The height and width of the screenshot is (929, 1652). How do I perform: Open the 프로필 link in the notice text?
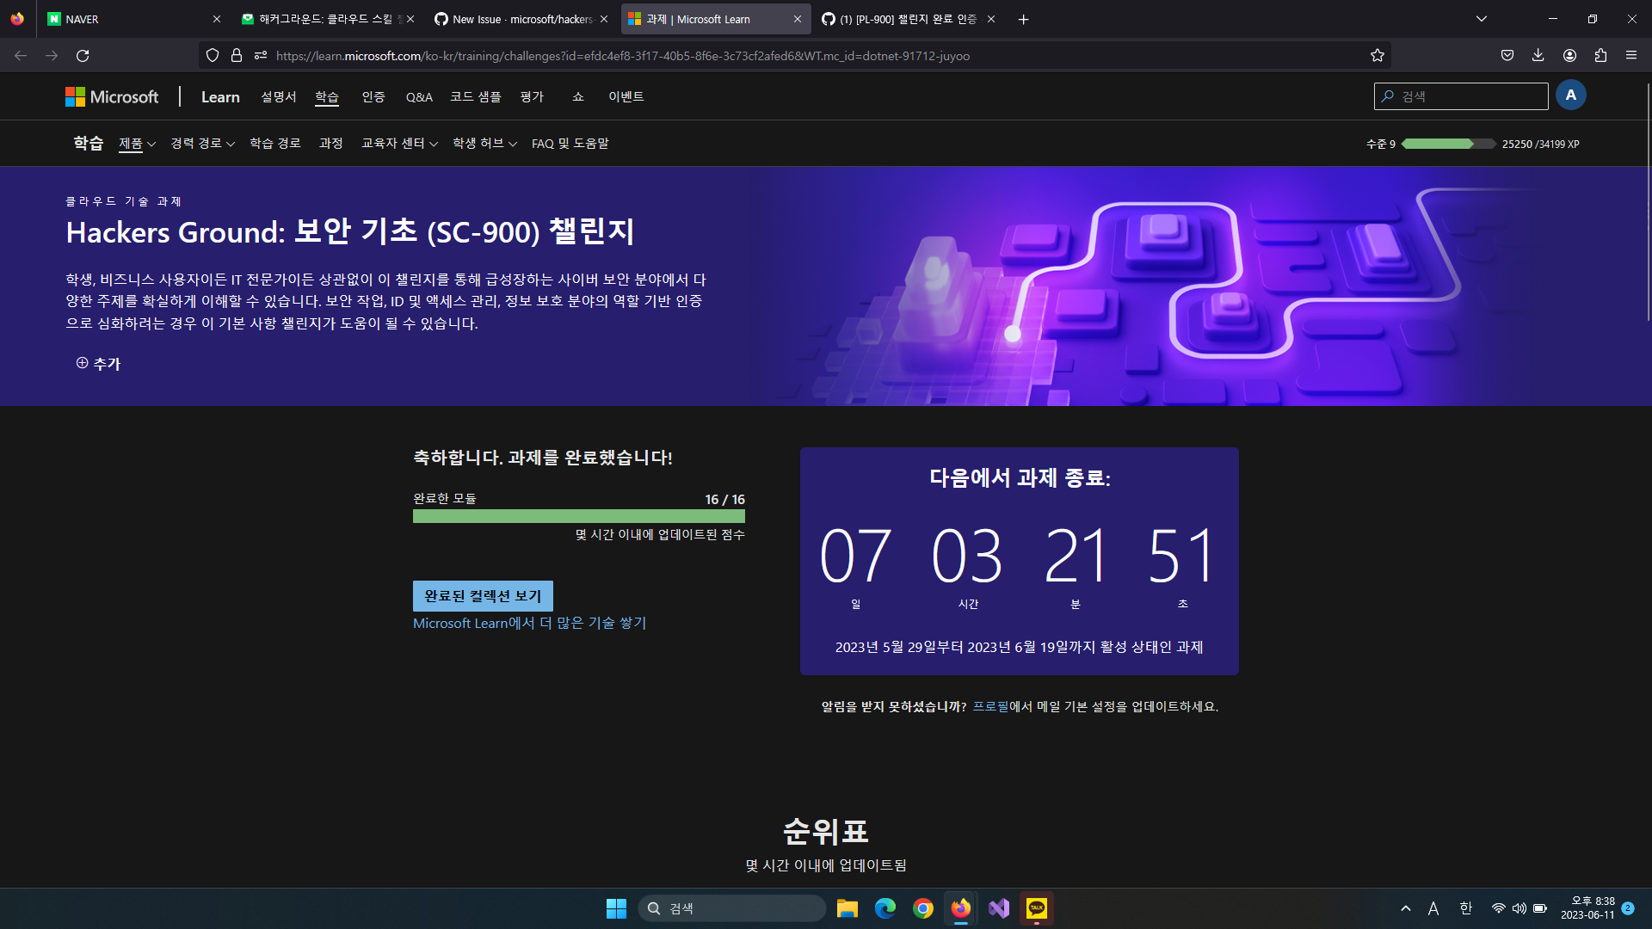click(991, 706)
